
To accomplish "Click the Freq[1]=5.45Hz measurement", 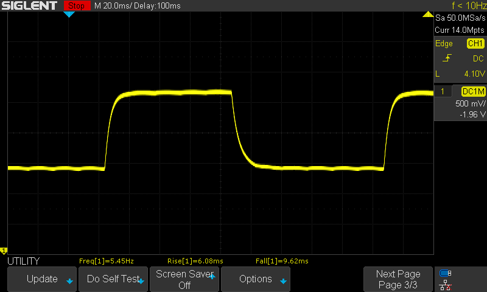I will click(x=106, y=261).
